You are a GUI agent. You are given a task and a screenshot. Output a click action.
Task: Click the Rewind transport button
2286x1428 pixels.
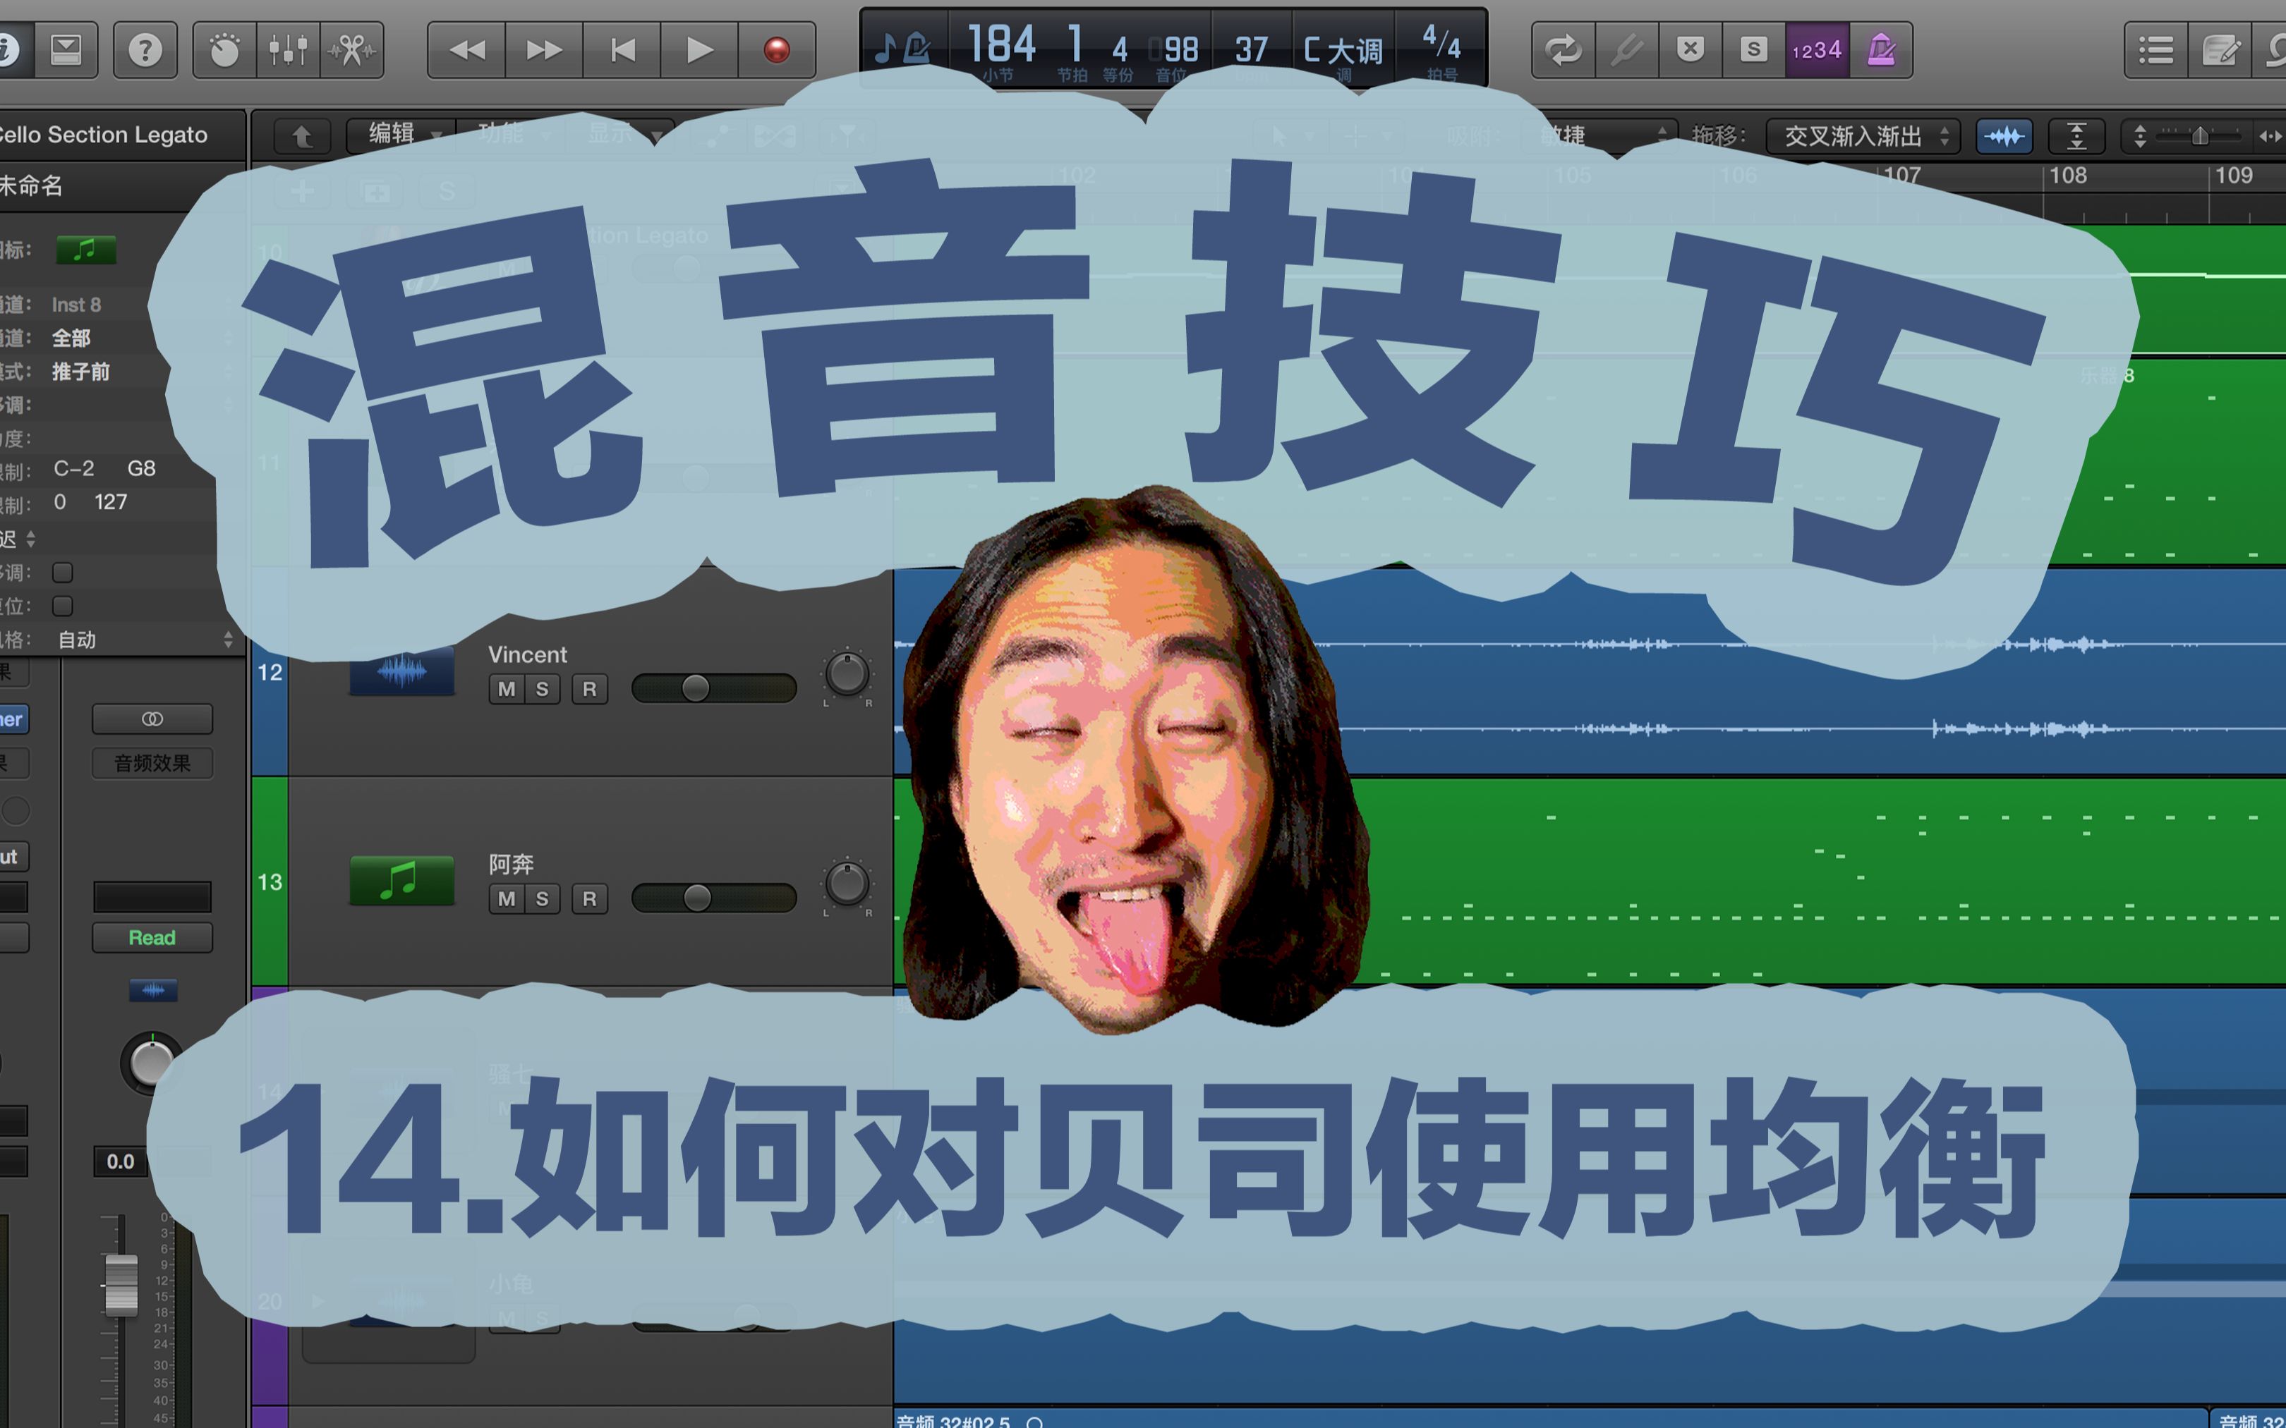(466, 49)
